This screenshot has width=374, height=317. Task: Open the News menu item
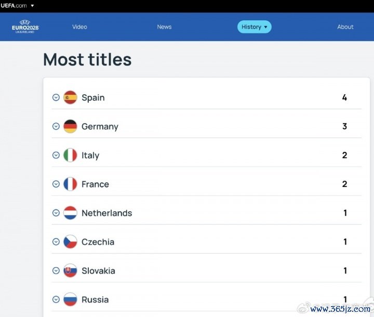pos(164,27)
